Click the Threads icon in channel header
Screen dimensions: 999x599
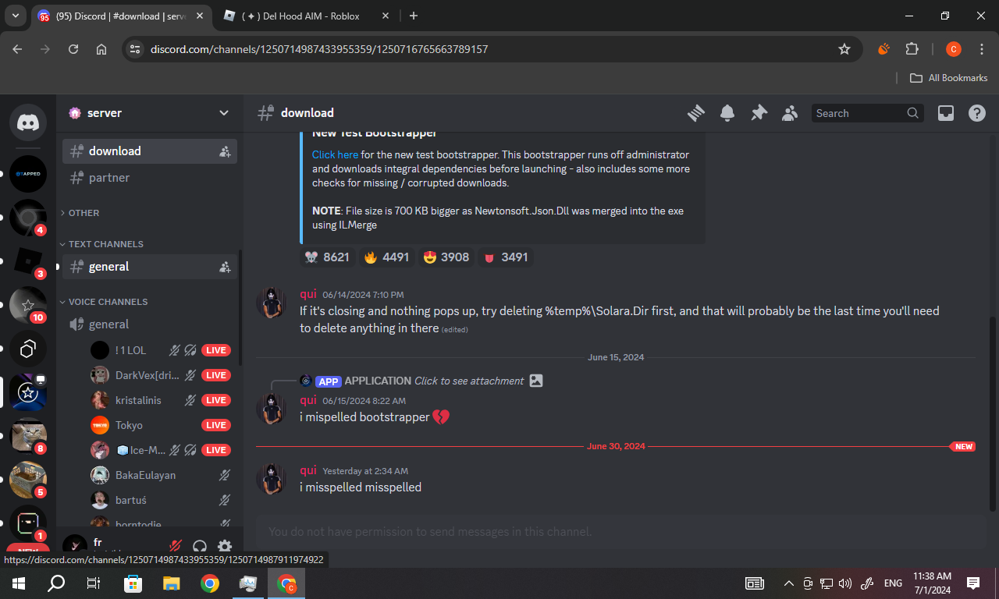[696, 113]
